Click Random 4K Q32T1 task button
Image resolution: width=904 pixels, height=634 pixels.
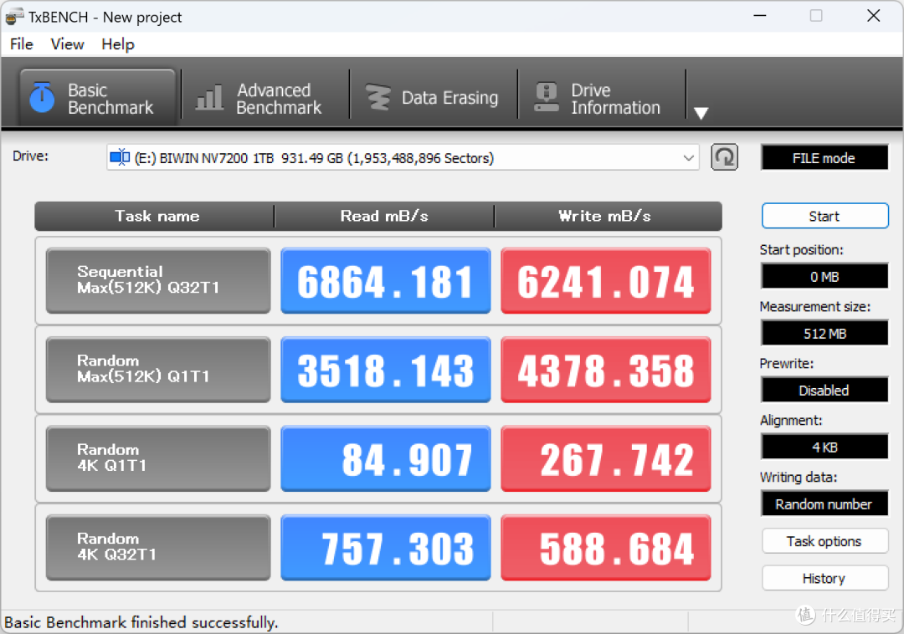pos(158,547)
